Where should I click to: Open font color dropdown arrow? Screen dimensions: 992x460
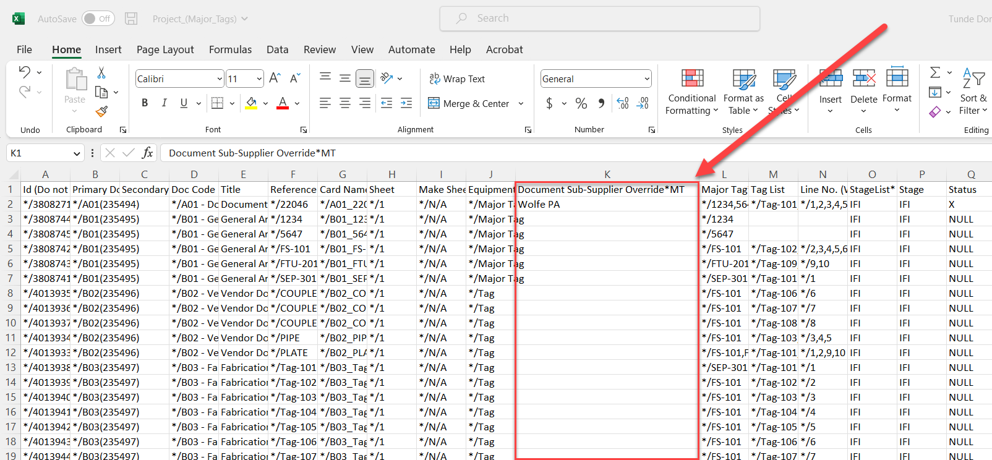(x=297, y=103)
